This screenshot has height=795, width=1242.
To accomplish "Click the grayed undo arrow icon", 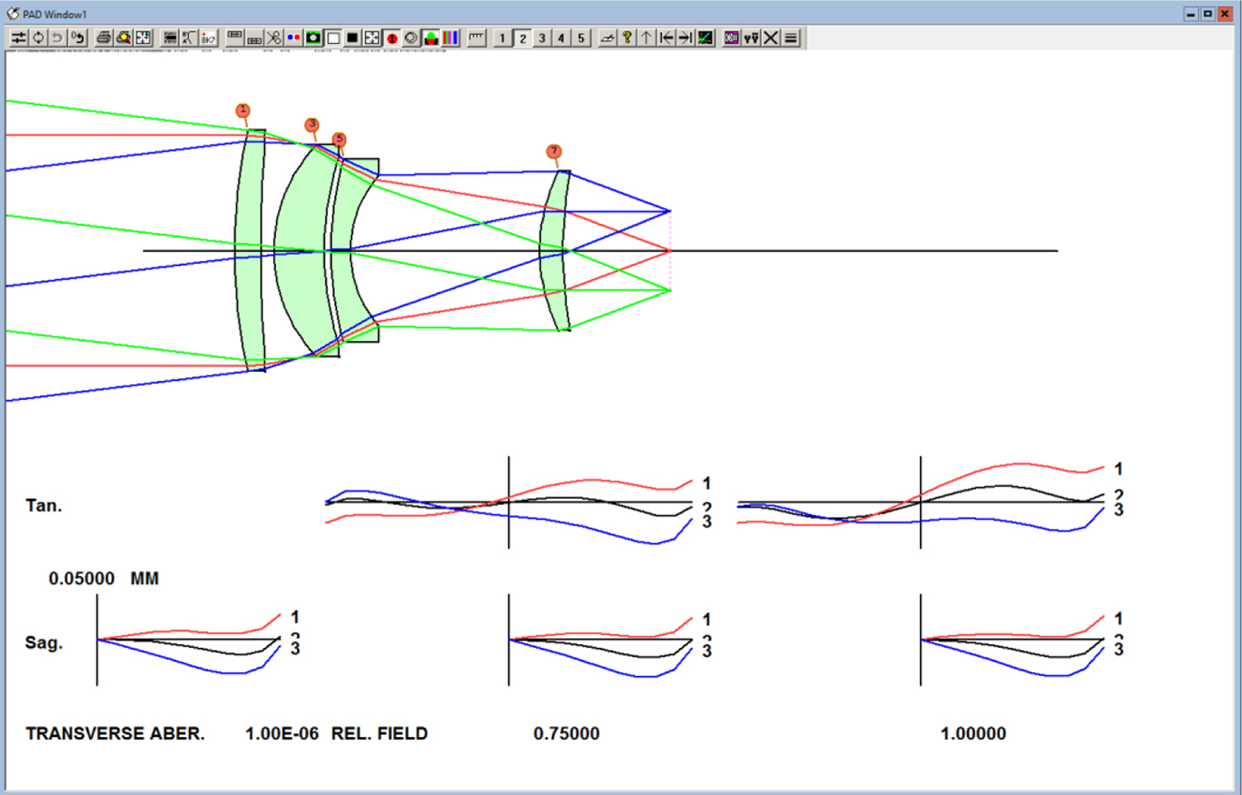I will pos(57,37).
